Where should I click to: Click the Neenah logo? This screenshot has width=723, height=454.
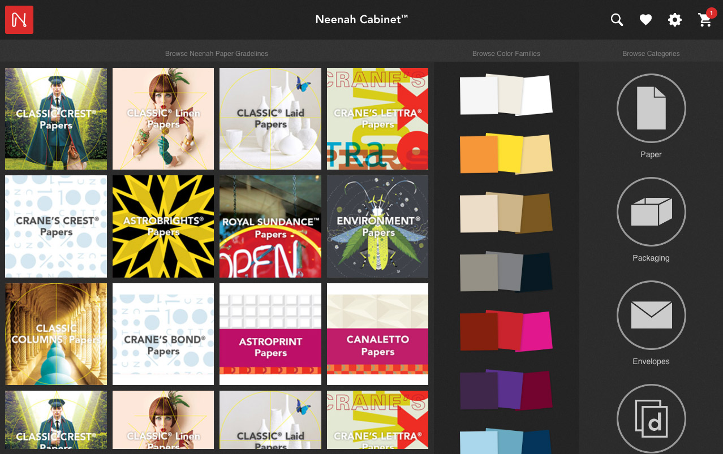(x=19, y=19)
